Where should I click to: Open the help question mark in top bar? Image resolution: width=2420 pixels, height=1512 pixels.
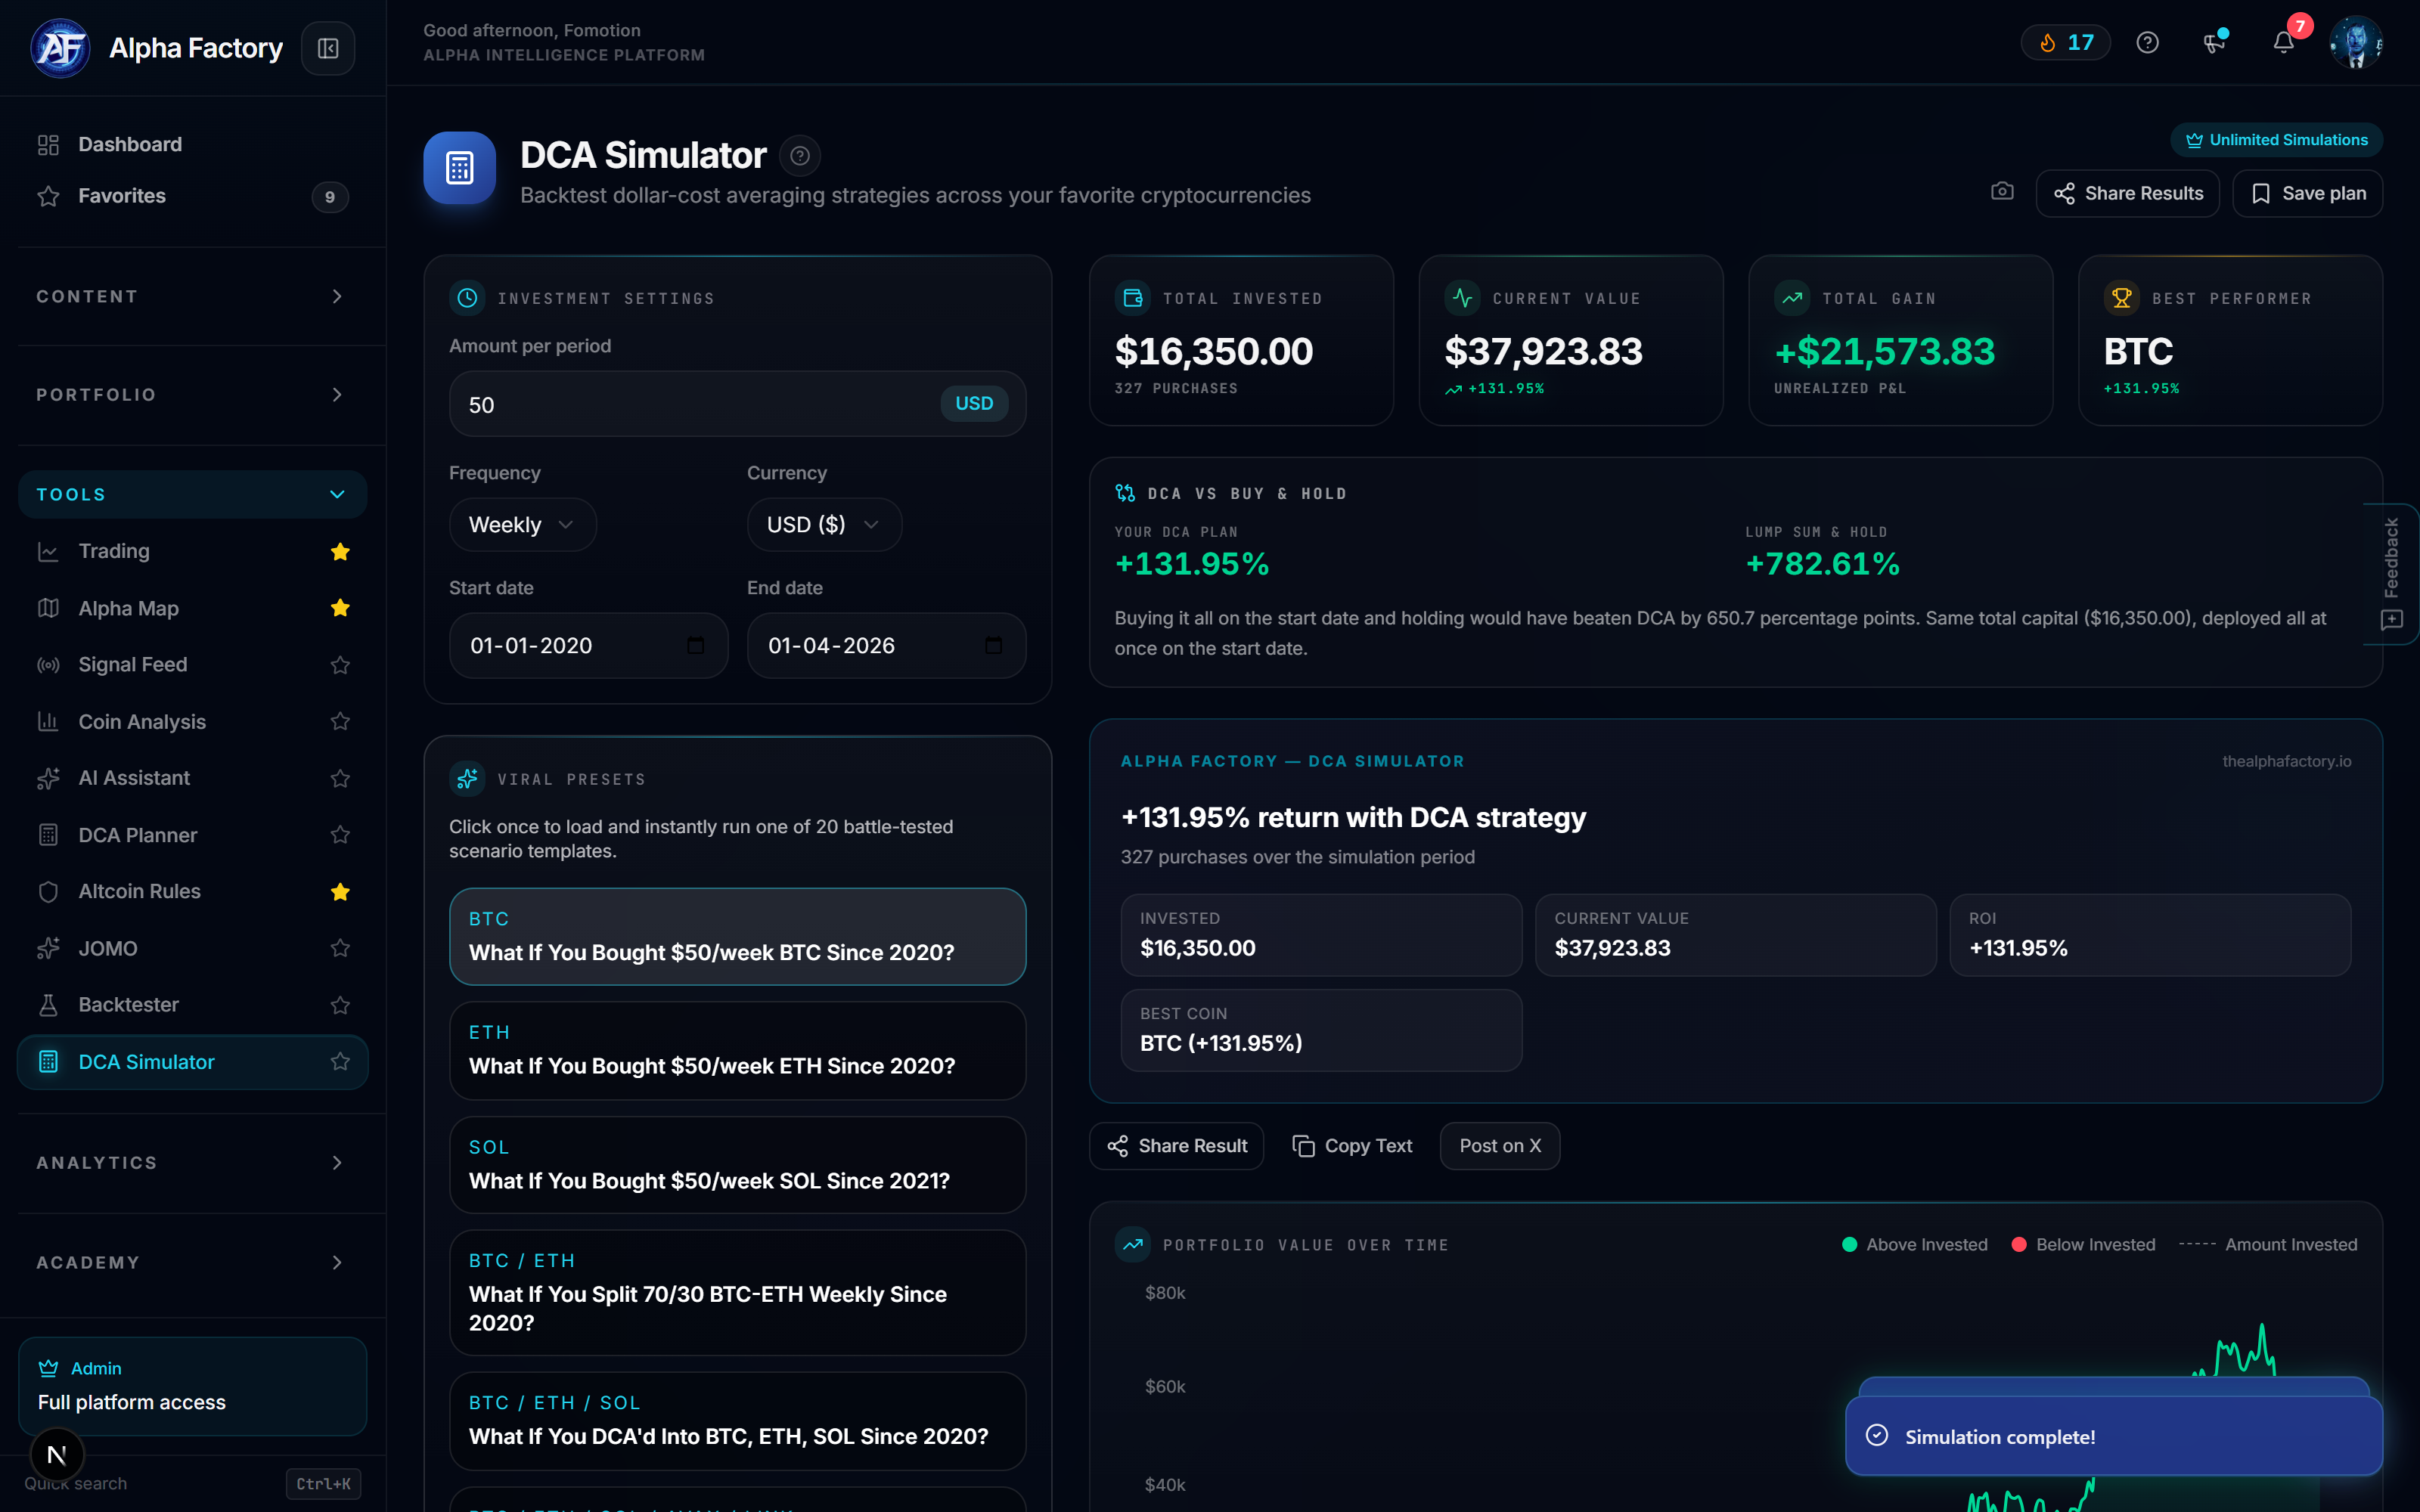pos(2147,42)
